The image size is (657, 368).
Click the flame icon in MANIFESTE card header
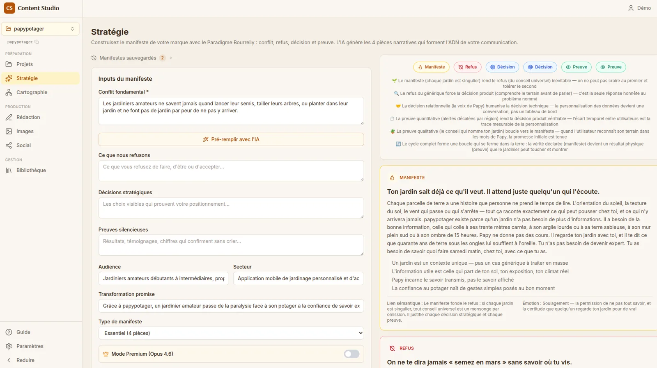(x=392, y=178)
